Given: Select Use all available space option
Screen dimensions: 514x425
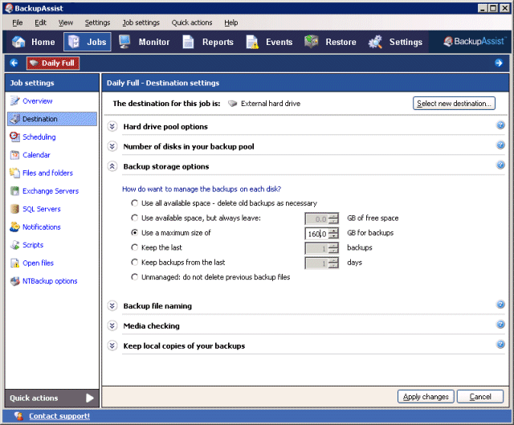Looking at the screenshot, I should [134, 203].
